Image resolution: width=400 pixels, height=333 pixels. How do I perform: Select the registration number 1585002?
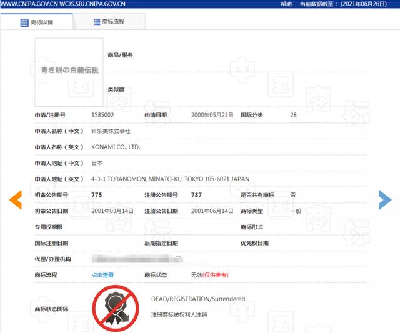[102, 115]
